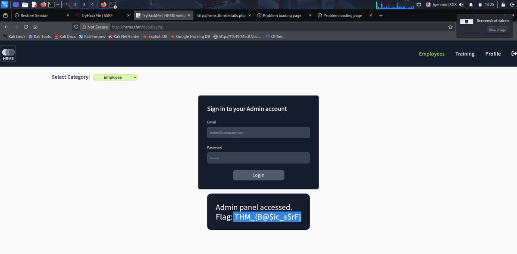Click the display settings panel icon

click(x=419, y=5)
